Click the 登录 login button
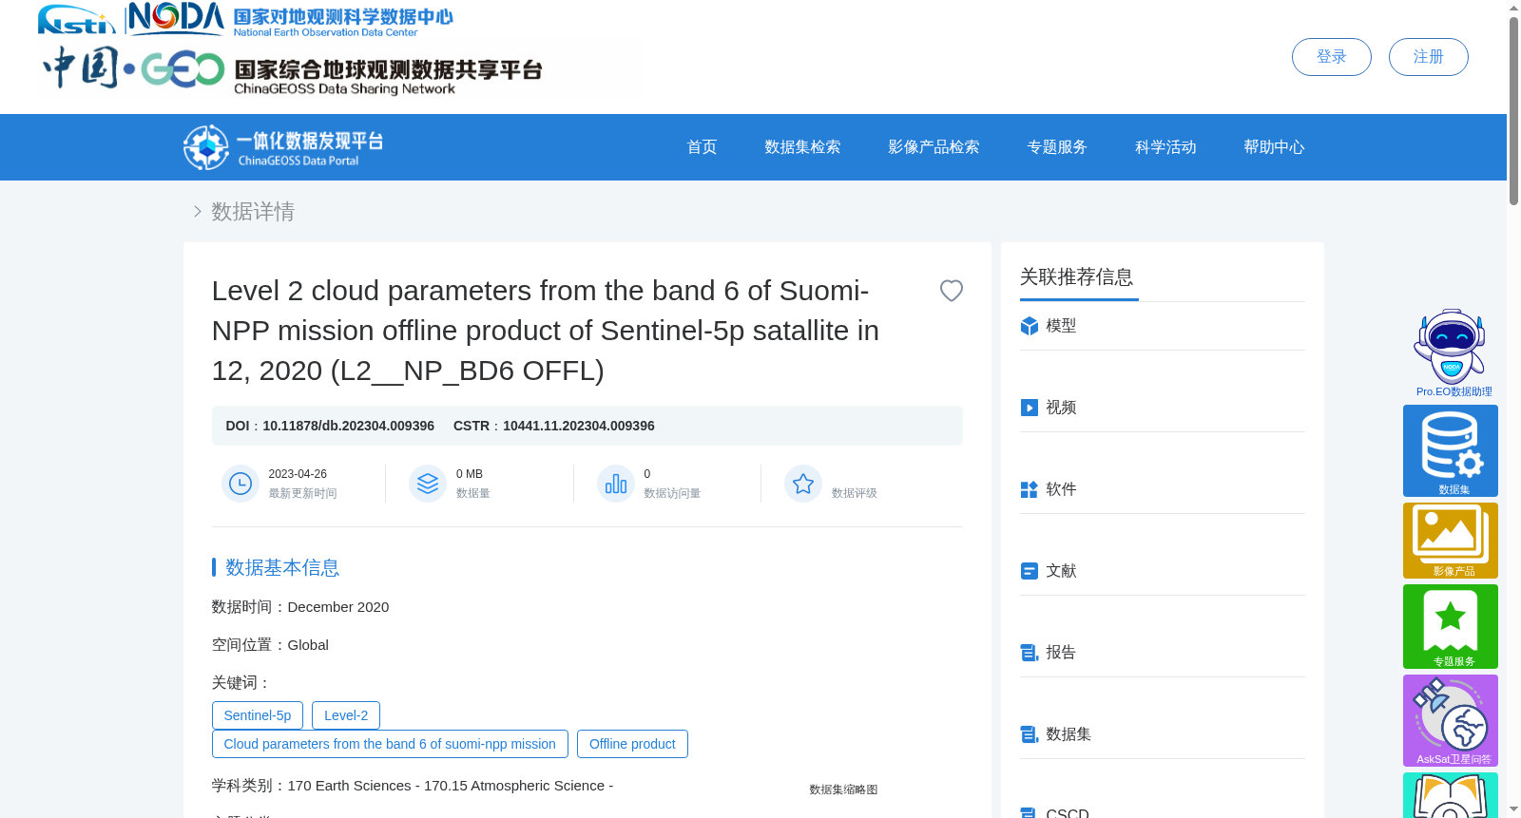Image resolution: width=1521 pixels, height=818 pixels. (1332, 57)
